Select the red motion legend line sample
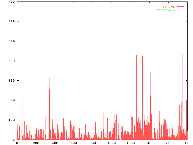The height and width of the screenshot is (145, 193). pyautogui.click(x=180, y=6)
